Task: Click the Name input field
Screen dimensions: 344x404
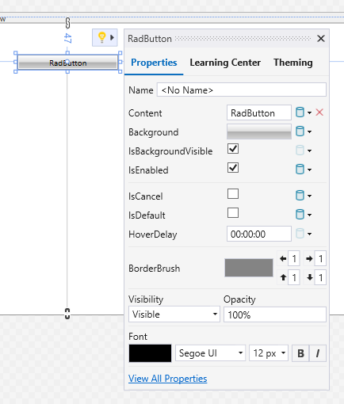Action: 242,90
